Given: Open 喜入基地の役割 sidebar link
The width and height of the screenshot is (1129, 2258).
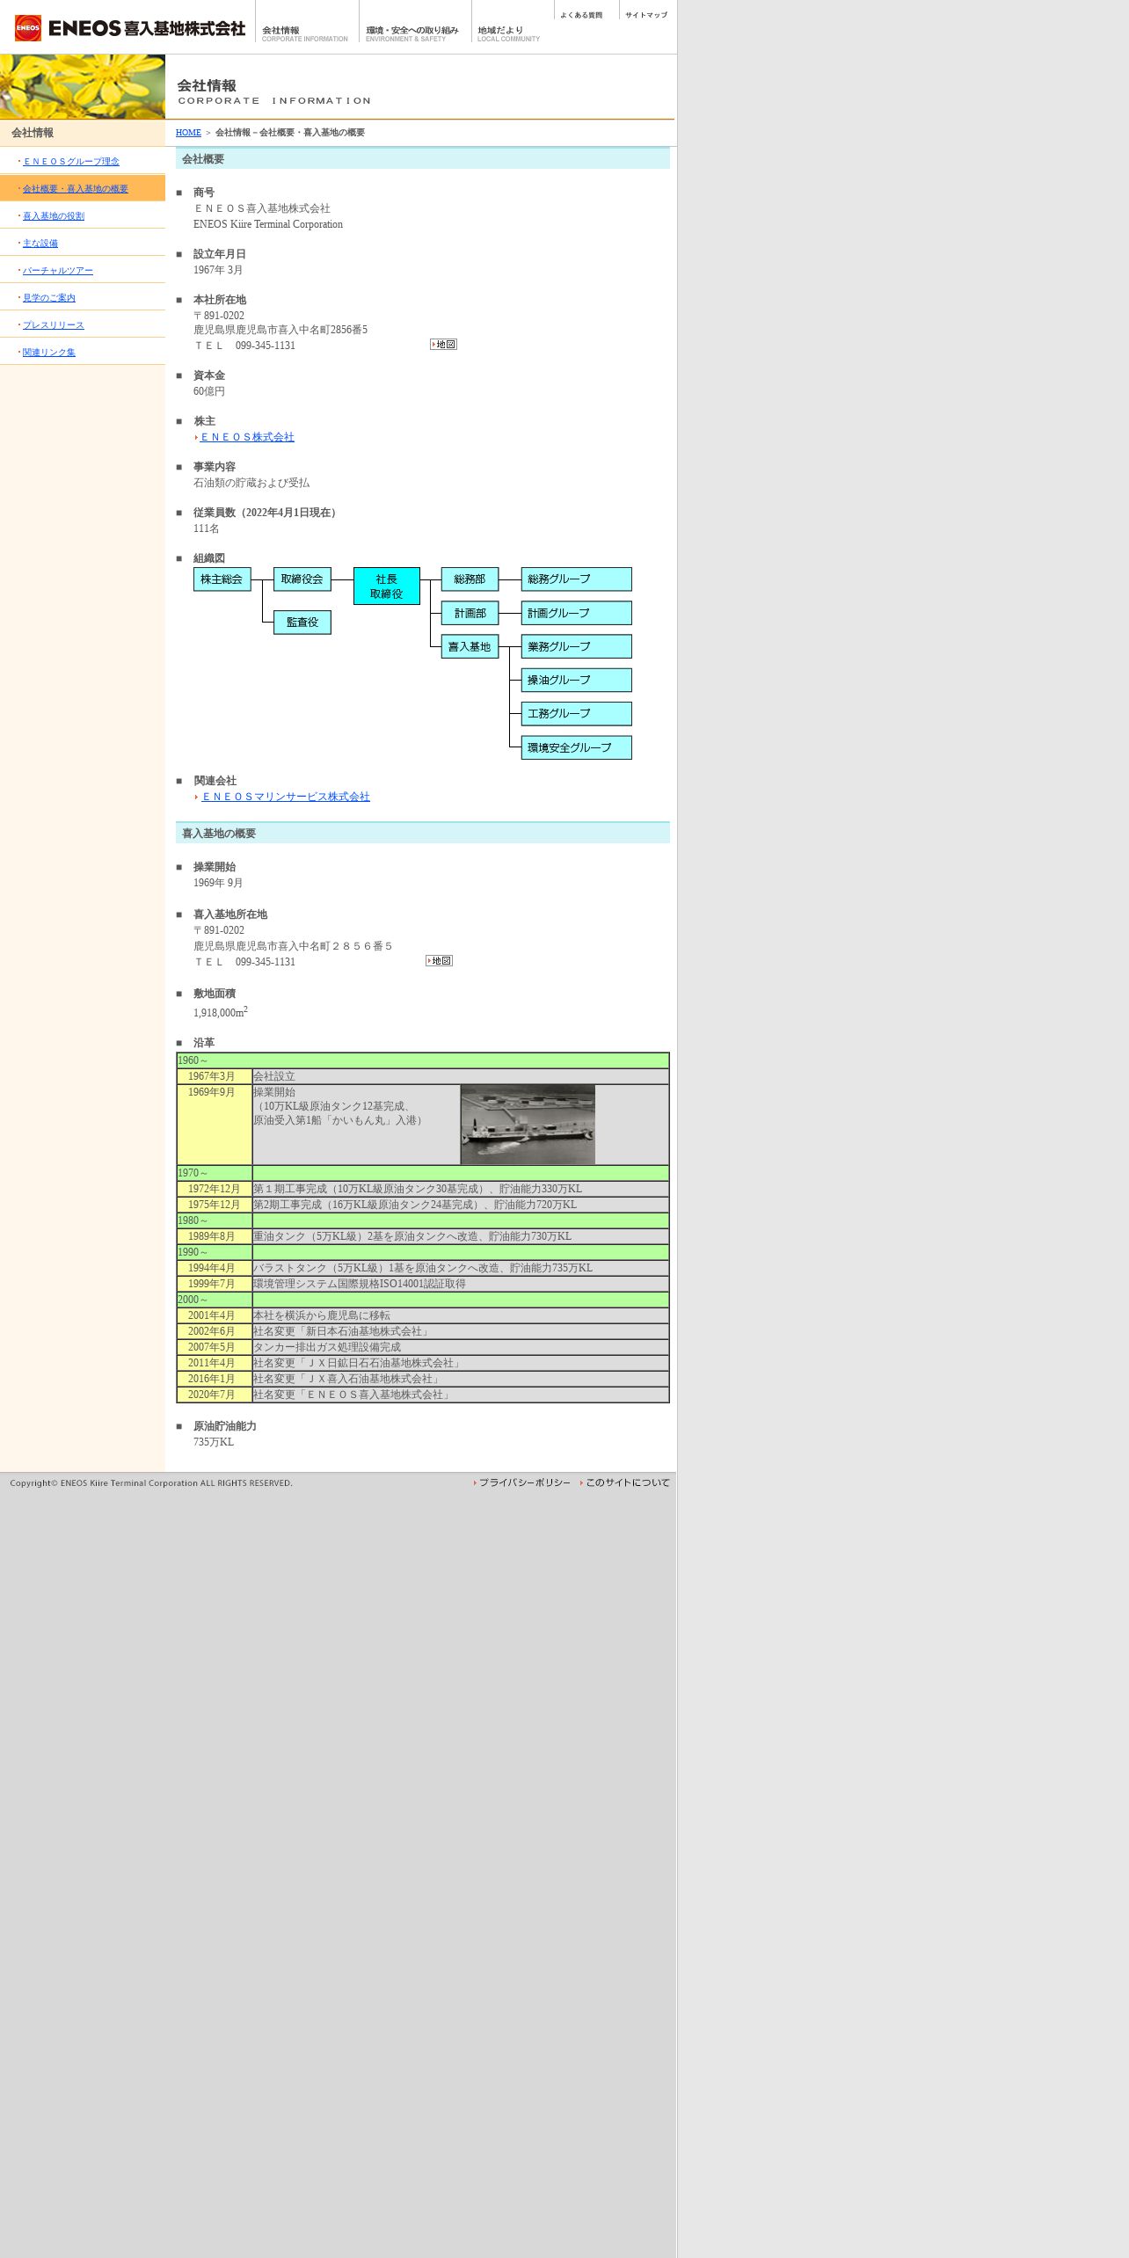Looking at the screenshot, I should click(54, 216).
